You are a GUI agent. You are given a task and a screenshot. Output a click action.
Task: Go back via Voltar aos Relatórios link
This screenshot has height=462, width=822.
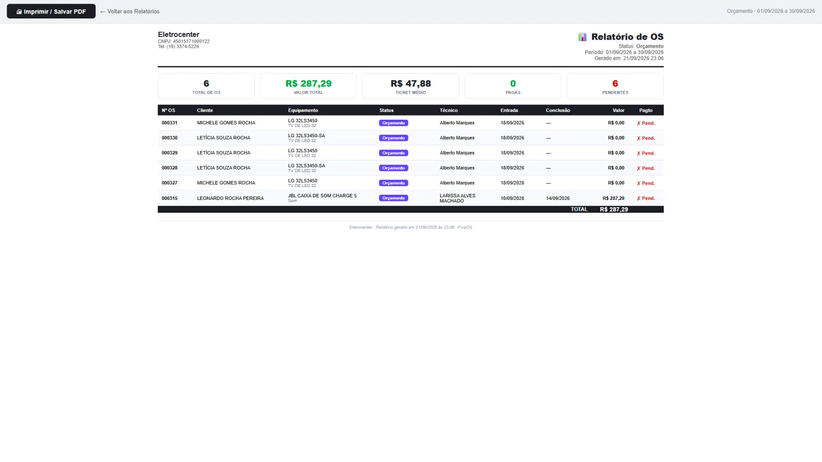coord(130,11)
